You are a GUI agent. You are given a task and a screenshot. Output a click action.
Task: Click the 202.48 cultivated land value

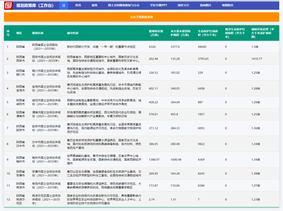[x=153, y=59]
